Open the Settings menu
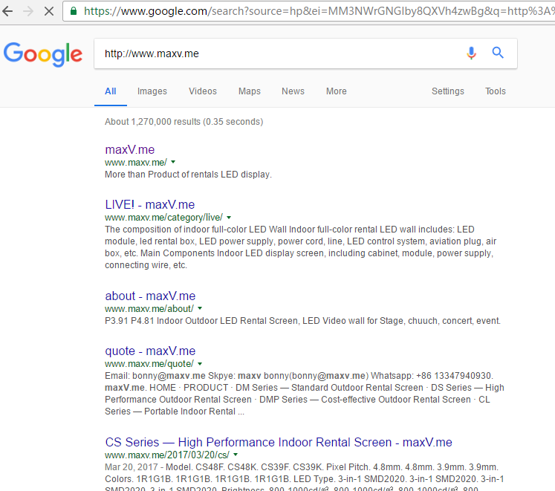The height and width of the screenshot is (491, 555). point(448,91)
